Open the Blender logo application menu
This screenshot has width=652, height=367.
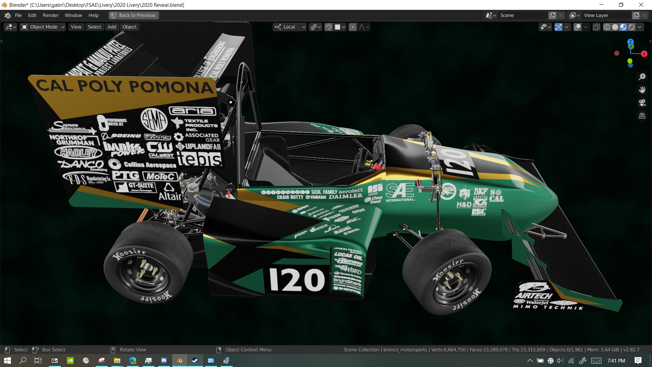click(7, 15)
